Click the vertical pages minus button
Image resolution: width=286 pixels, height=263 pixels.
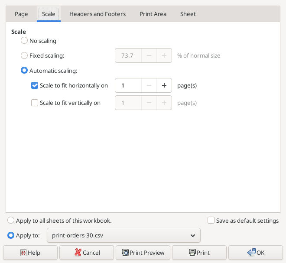point(149,103)
